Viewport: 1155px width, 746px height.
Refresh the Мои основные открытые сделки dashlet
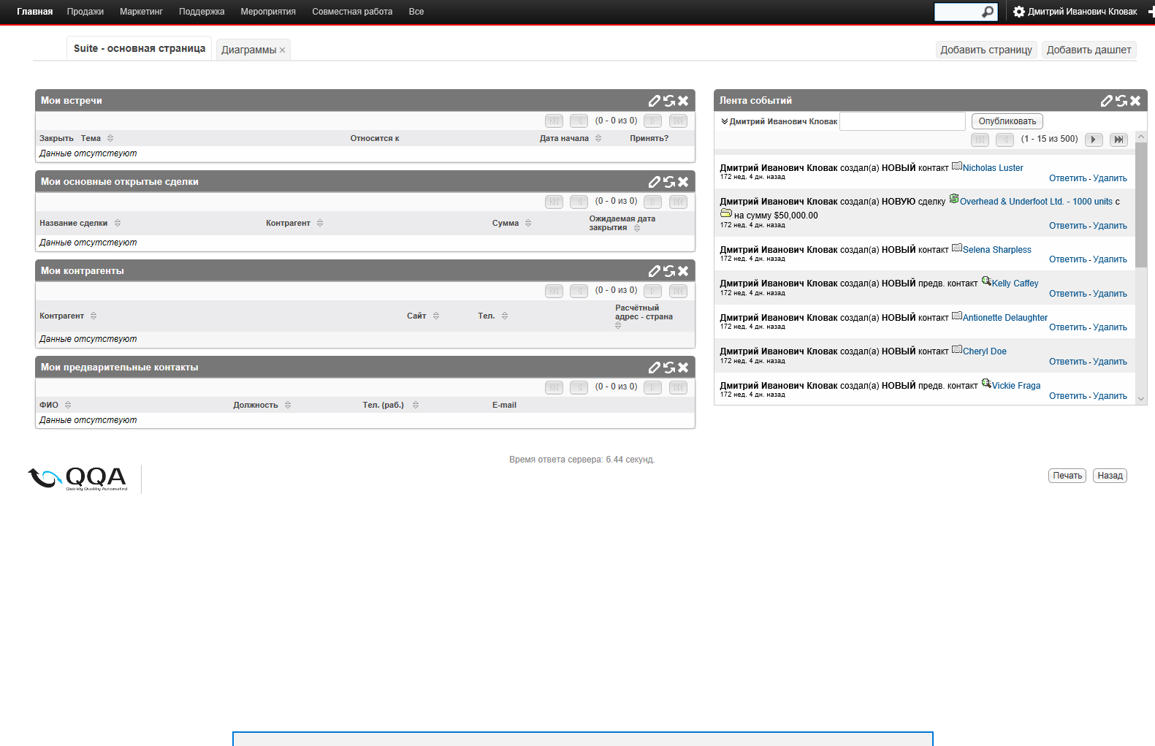[668, 182]
